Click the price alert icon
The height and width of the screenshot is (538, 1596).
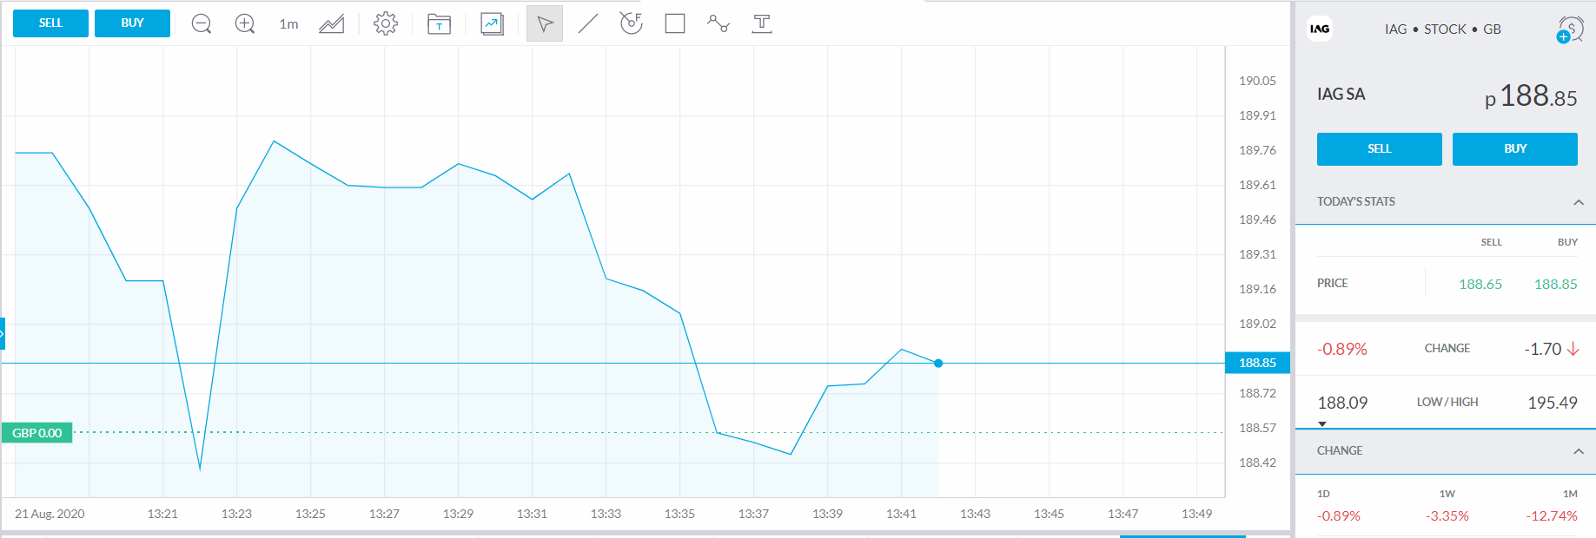coord(1570,30)
